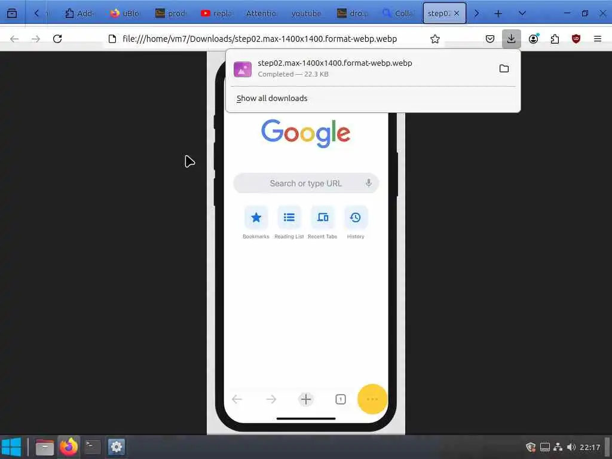This screenshot has height=459, width=612.
Task: Open the Extensions panel
Action: click(x=555, y=39)
